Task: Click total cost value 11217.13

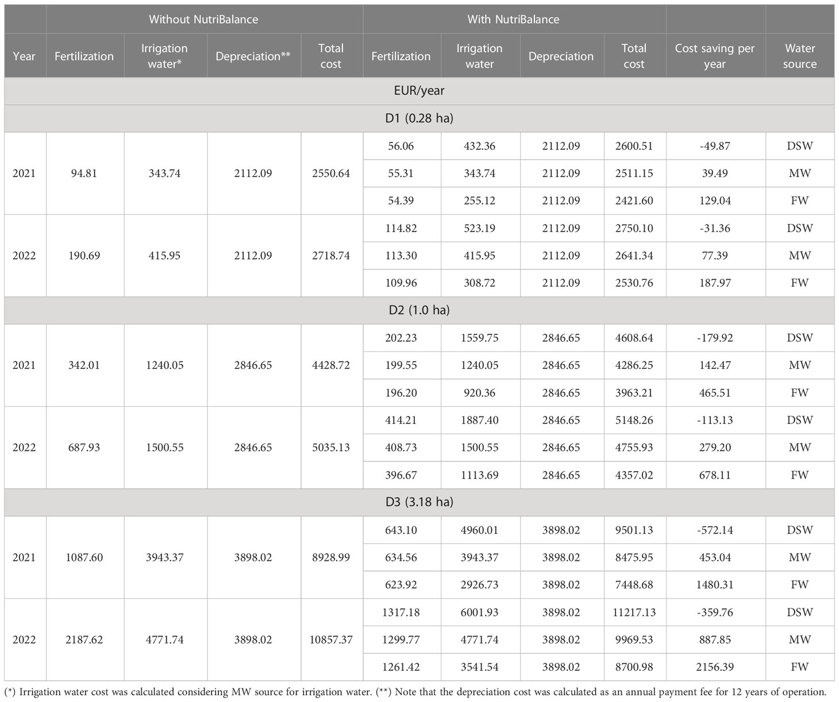Action: pyautogui.click(x=634, y=612)
